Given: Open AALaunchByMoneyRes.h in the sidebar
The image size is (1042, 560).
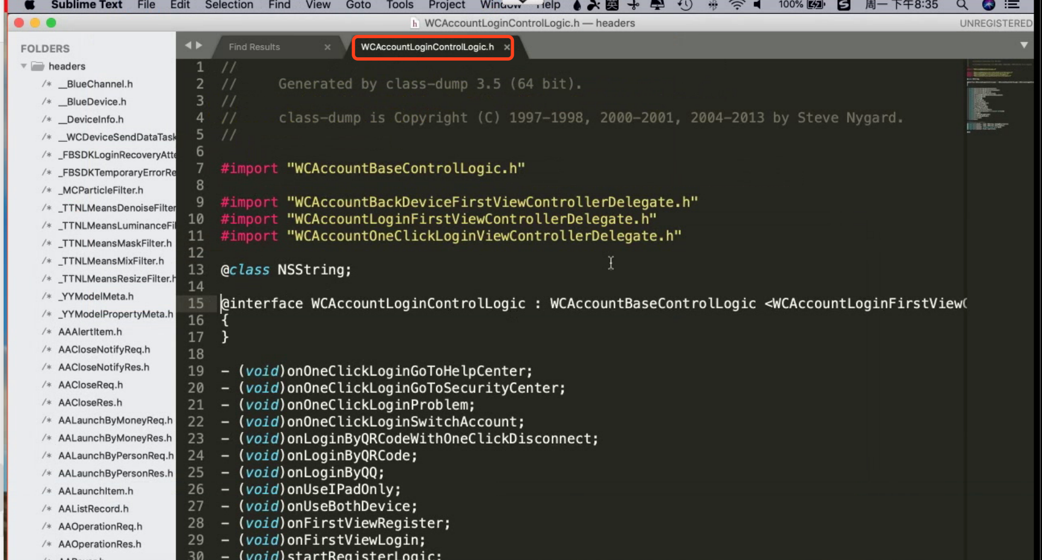Looking at the screenshot, I should (x=115, y=438).
